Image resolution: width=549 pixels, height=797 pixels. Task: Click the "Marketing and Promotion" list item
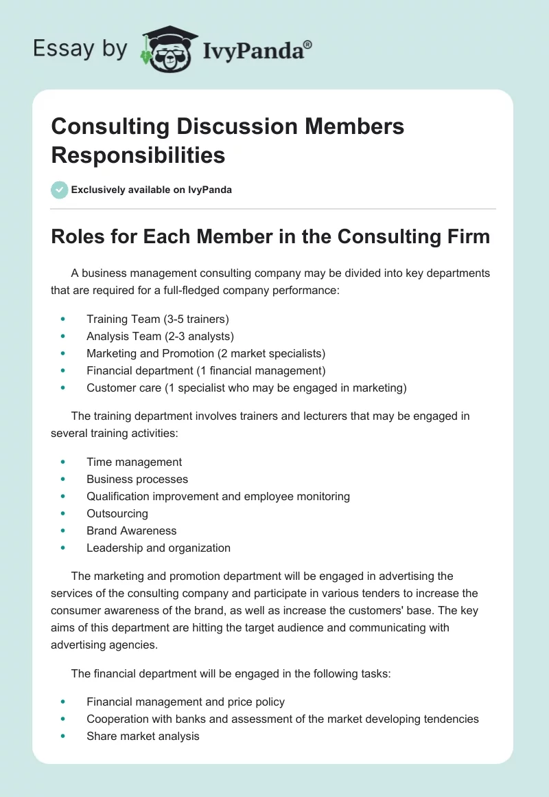pyautogui.click(x=205, y=354)
